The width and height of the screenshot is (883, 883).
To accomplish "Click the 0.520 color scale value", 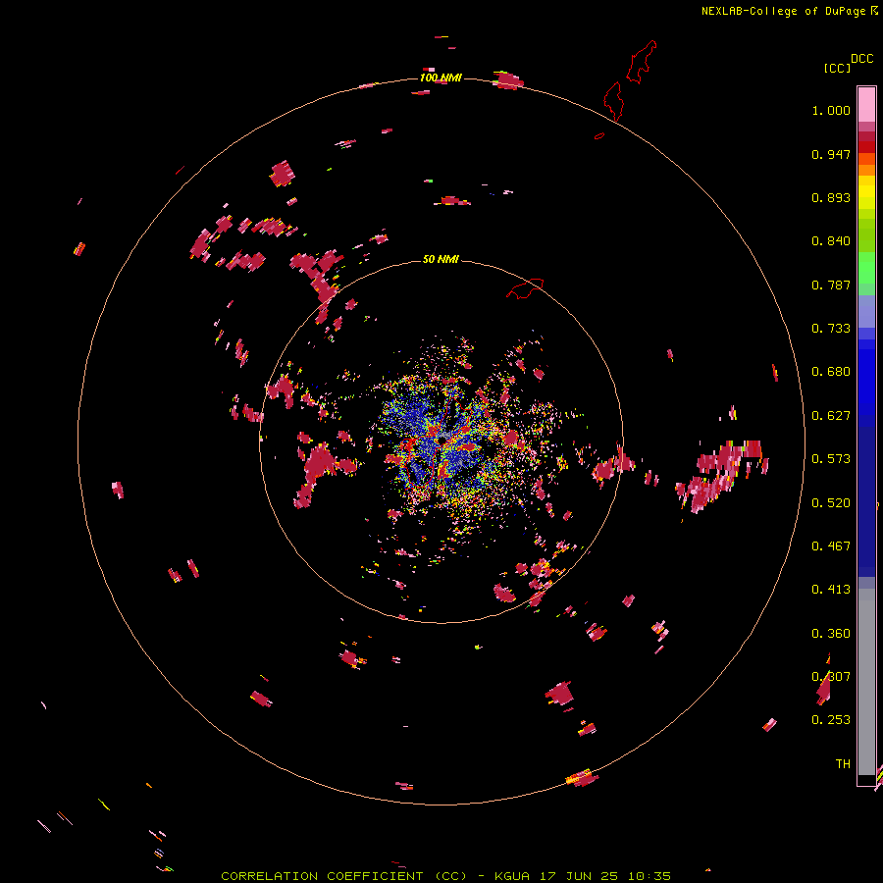I will [x=831, y=503].
